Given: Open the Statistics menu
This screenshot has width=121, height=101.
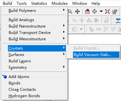Looking at the screenshot, I should [x=39, y=3].
